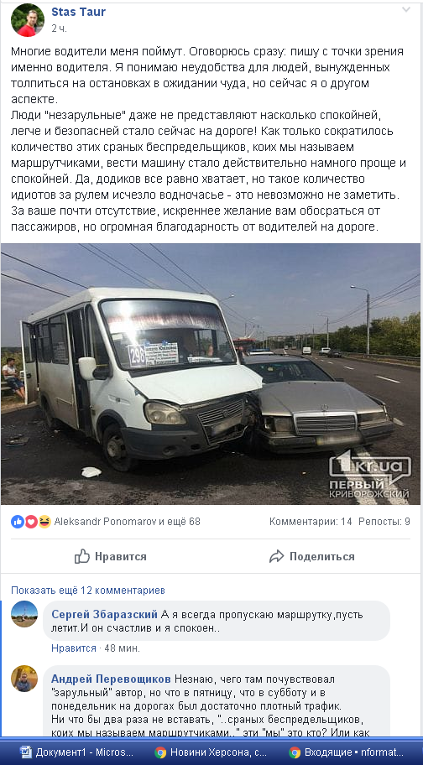Viewport: 423px width, 765px height.
Task: Show who reacted: Aleksandr Ponomarov и ещё 68
Action: point(128,522)
